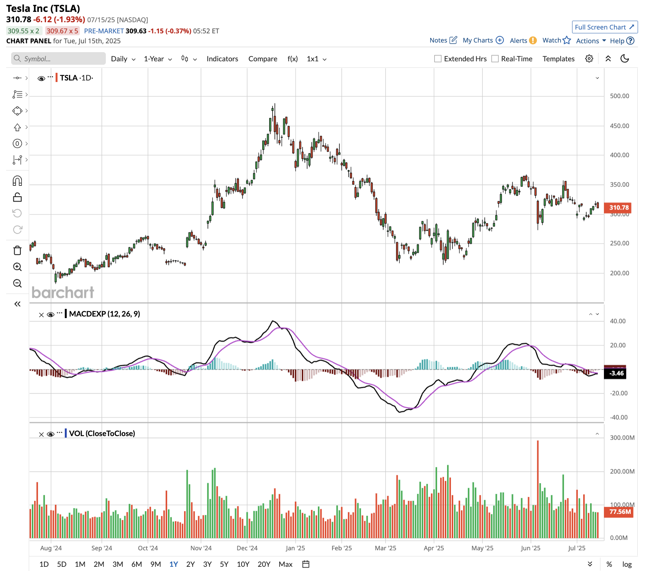Collapse header with double up-arrow icon
648x571 pixels.
[x=608, y=59]
